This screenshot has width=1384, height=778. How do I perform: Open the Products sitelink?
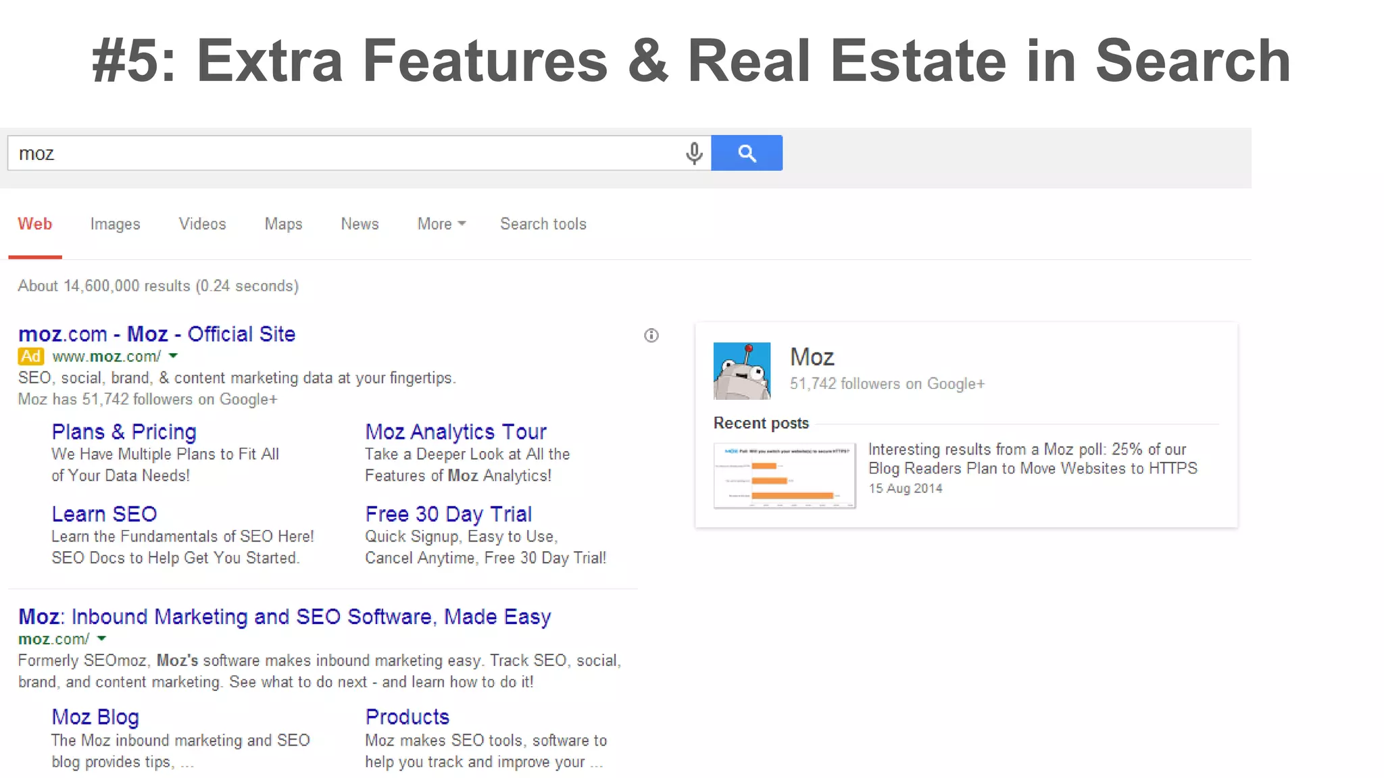click(407, 717)
